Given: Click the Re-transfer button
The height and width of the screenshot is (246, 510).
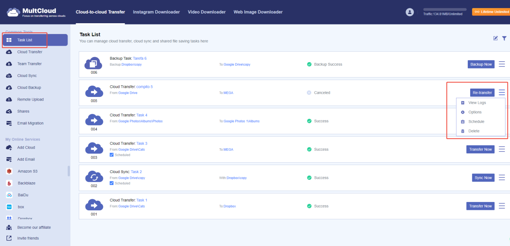Looking at the screenshot, I should 482,93.
